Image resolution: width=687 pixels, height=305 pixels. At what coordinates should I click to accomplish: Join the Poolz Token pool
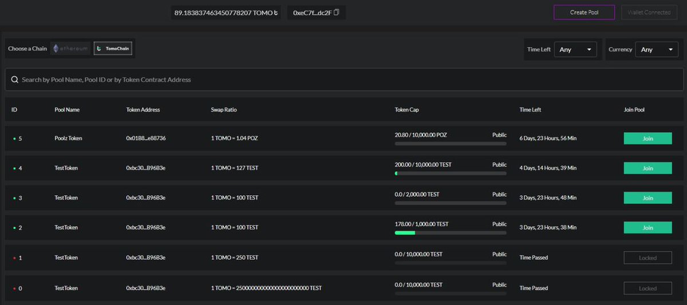(647, 138)
